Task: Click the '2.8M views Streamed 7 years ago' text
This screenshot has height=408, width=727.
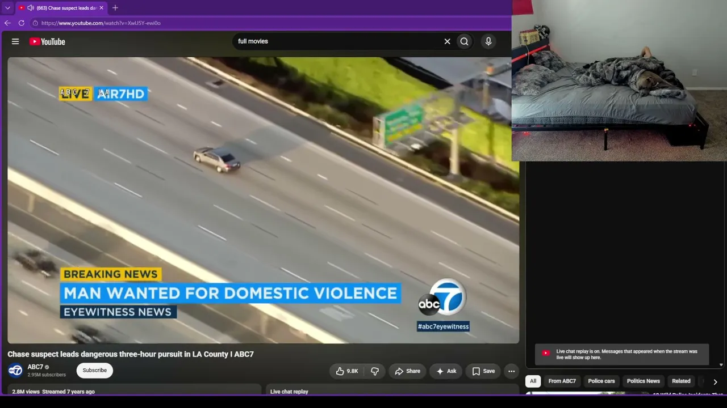Action: click(x=53, y=392)
